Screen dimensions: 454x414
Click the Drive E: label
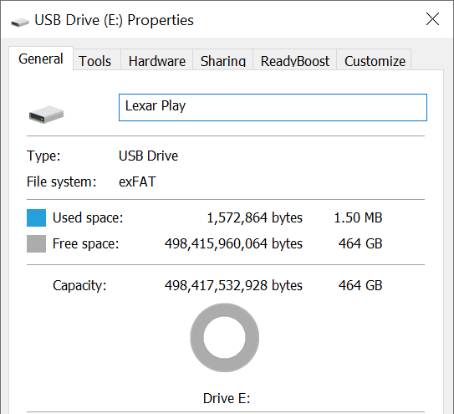(x=227, y=398)
